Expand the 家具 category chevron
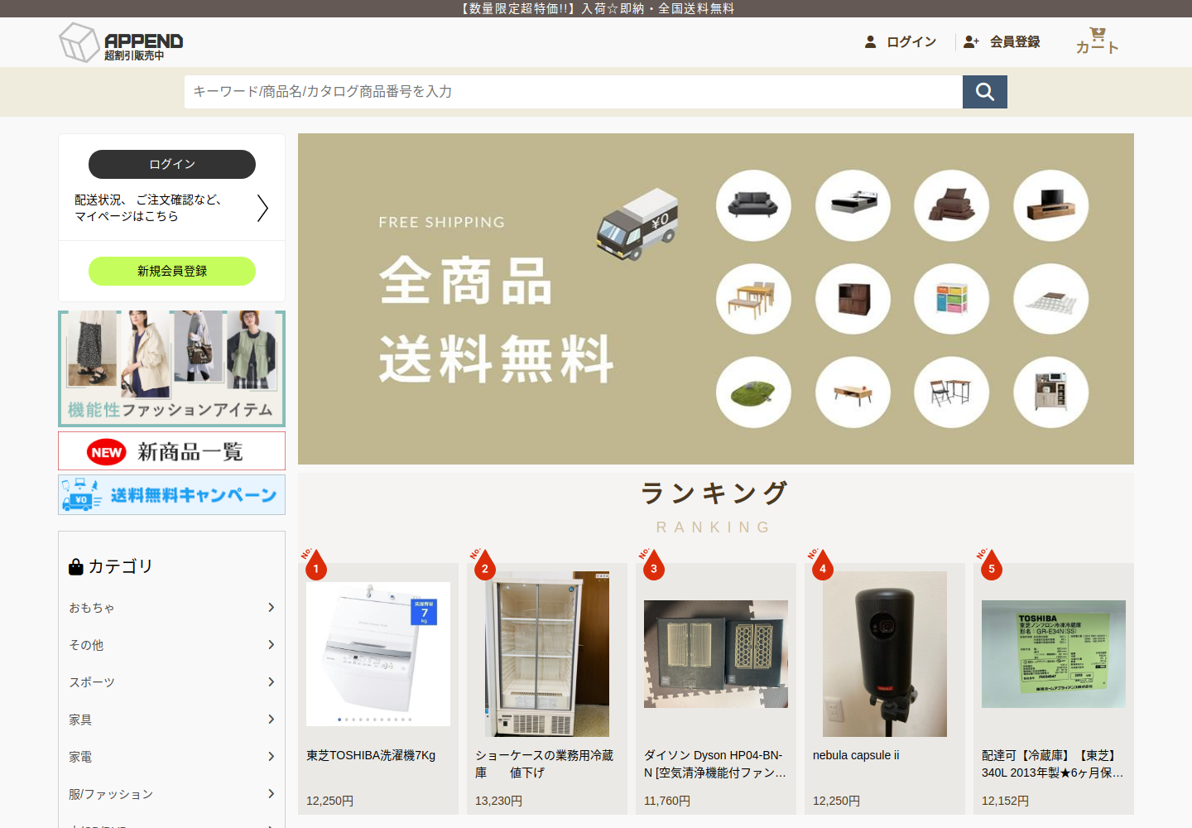Image resolution: width=1192 pixels, height=828 pixels. (271, 720)
